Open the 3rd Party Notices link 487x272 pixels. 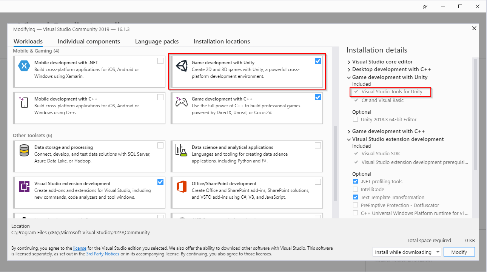pyautogui.click(x=103, y=254)
